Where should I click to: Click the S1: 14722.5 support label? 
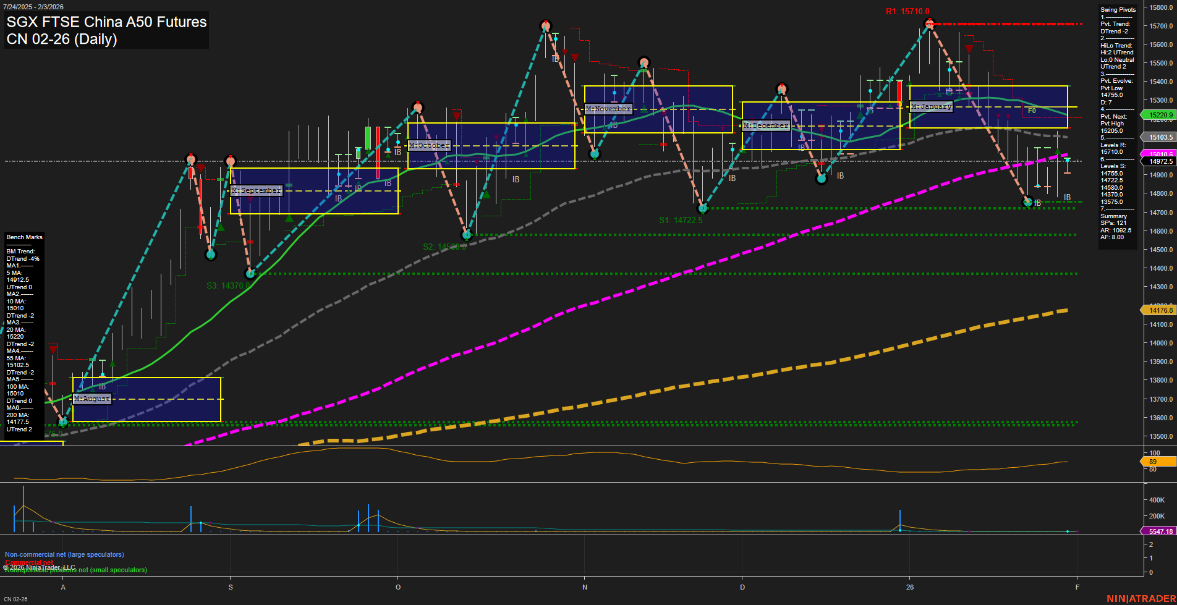682,219
